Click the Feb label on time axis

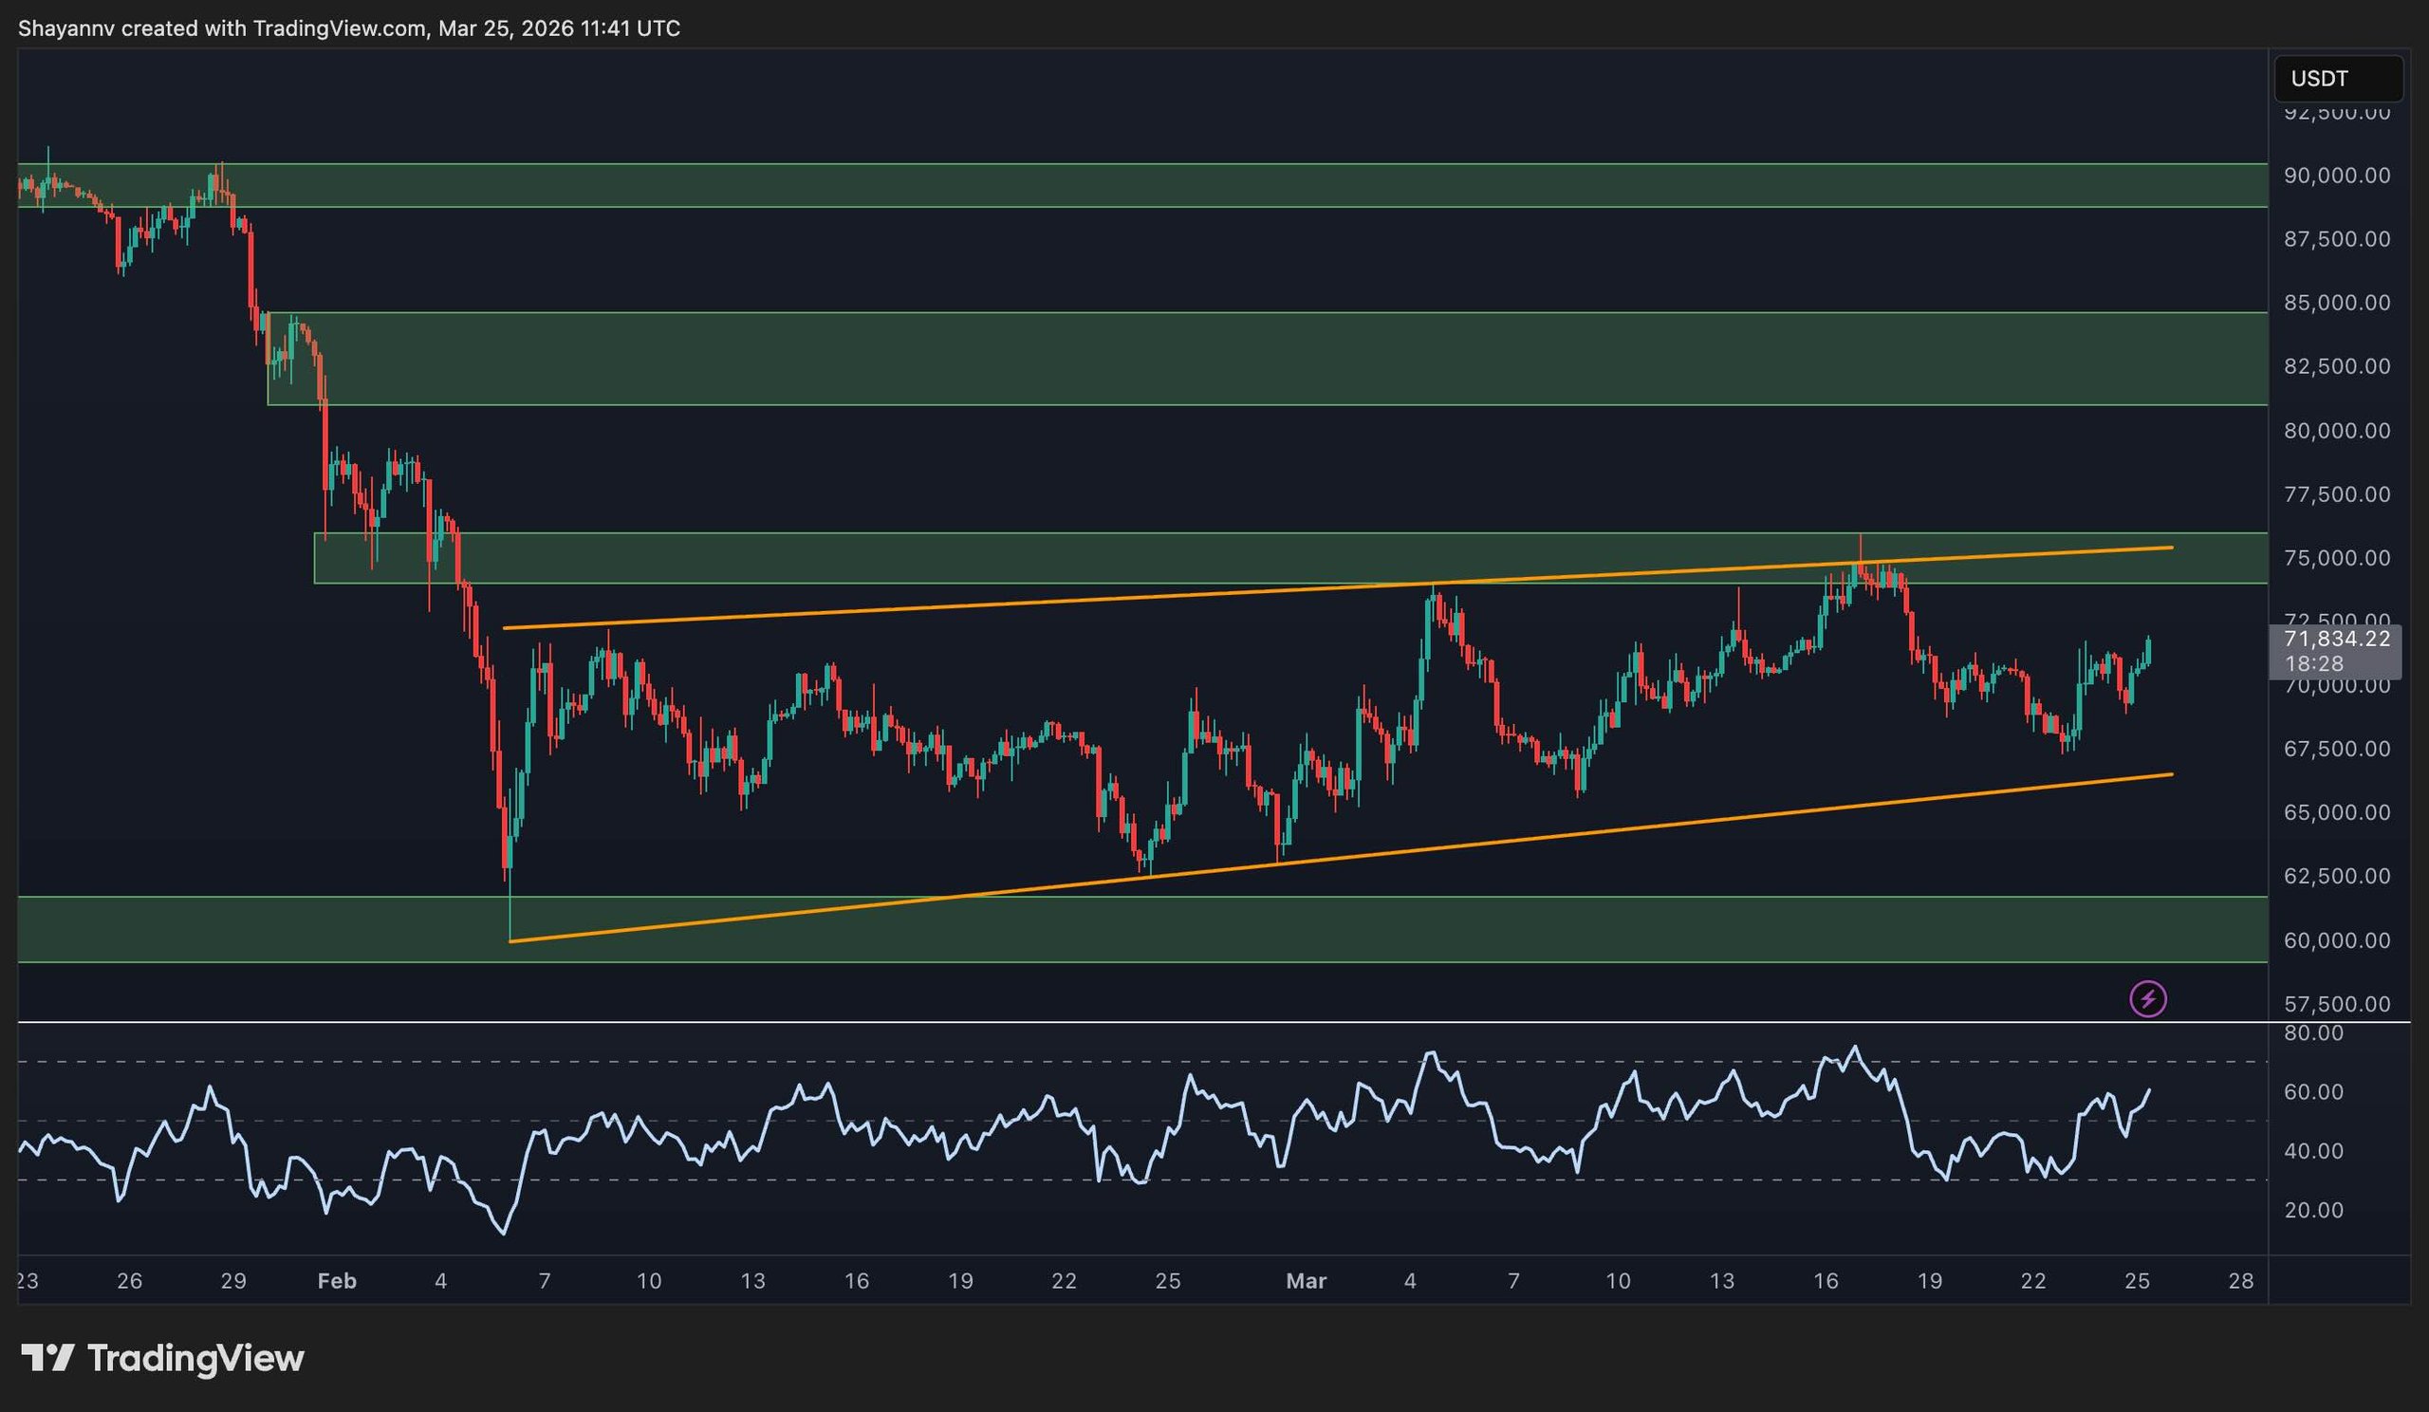(x=337, y=1281)
